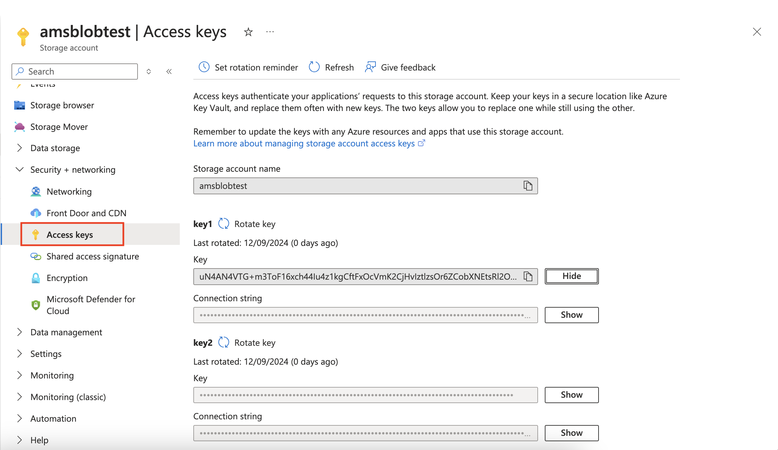Viewport: 778px width, 450px height.
Task: Click the favorite star icon next to Access keys
Action: pos(248,32)
